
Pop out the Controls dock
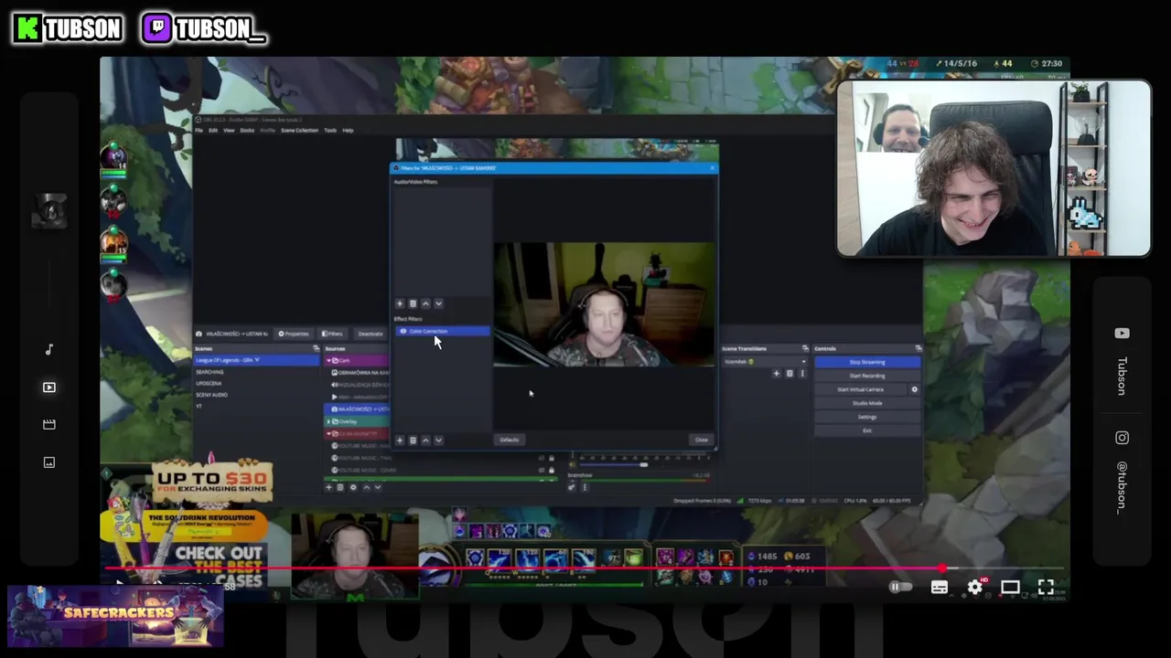(919, 348)
